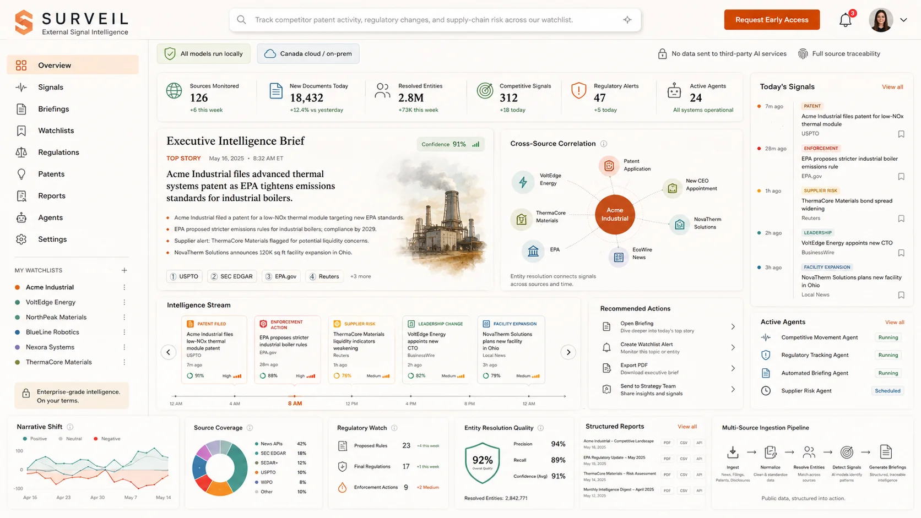Click the Entity Resolution Quality info icon
Screen dimensions: 921x518
coord(541,428)
